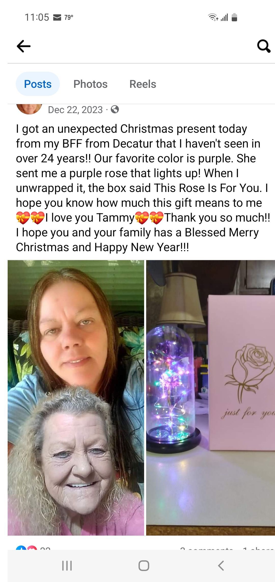Tap the public globe audience icon
Image resolution: width=275 pixels, height=582 pixels.
click(115, 110)
